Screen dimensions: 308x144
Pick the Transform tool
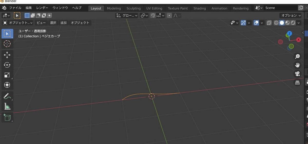click(7, 85)
